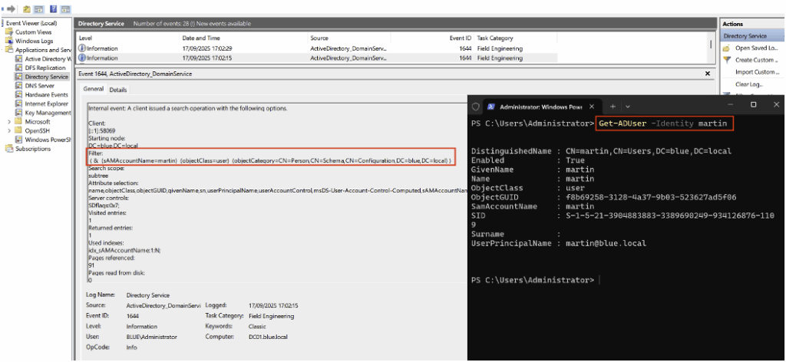
Task: Click the Open Saved Log folder icon
Action: tap(728, 48)
